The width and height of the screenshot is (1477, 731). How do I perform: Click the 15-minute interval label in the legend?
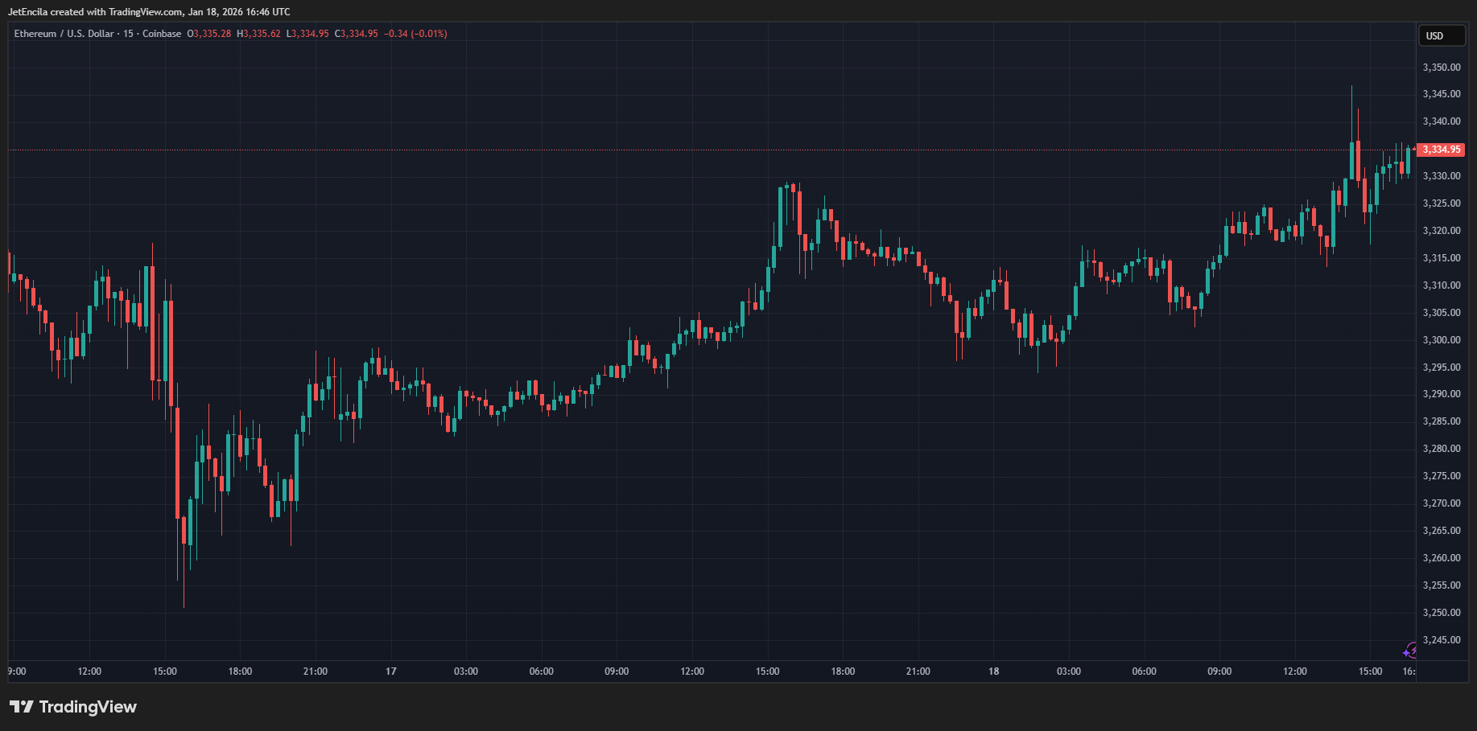(127, 34)
